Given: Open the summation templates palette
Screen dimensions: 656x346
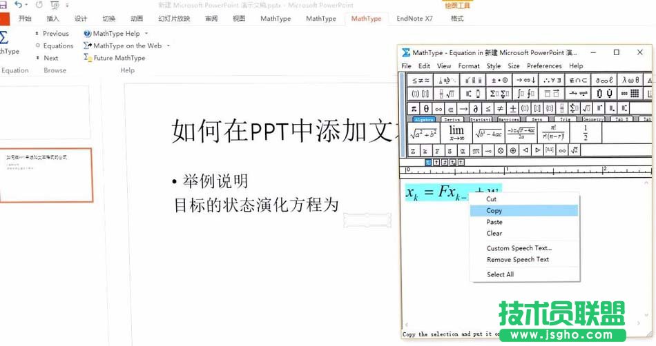Looking at the screenshot, I should (499, 94).
